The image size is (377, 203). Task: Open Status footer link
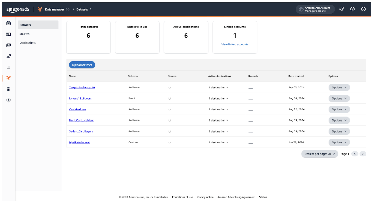pyautogui.click(x=263, y=197)
